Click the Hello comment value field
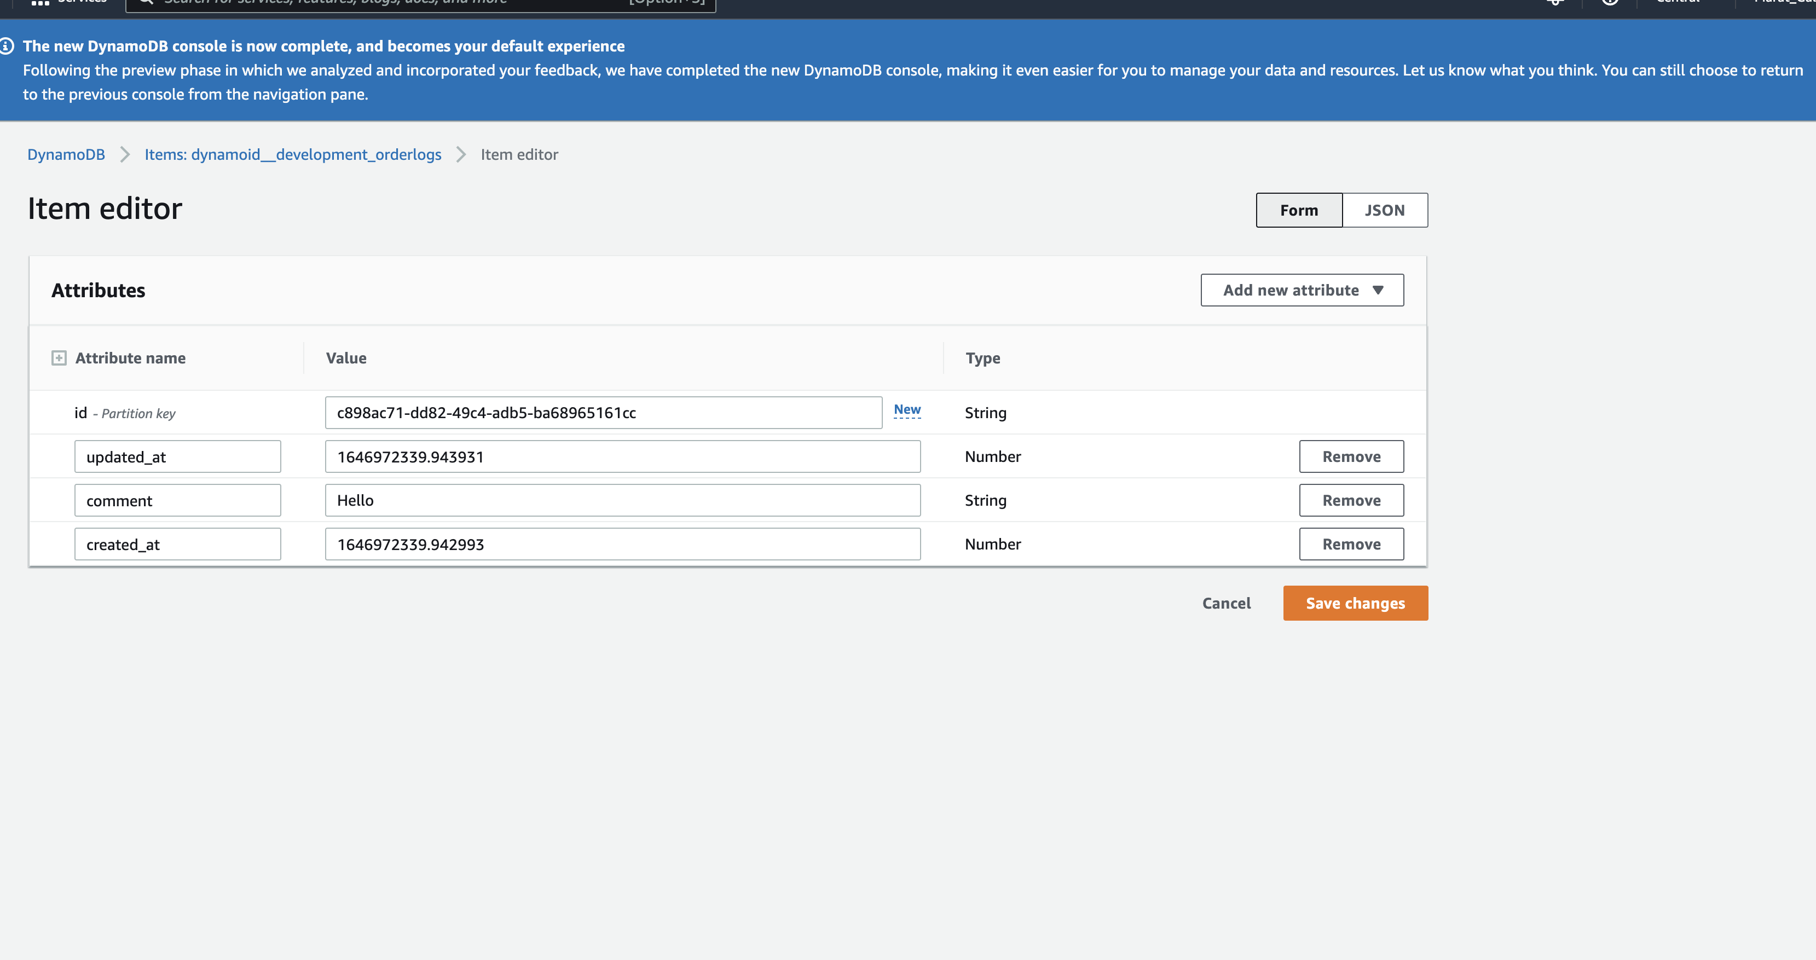The width and height of the screenshot is (1816, 960). click(622, 500)
